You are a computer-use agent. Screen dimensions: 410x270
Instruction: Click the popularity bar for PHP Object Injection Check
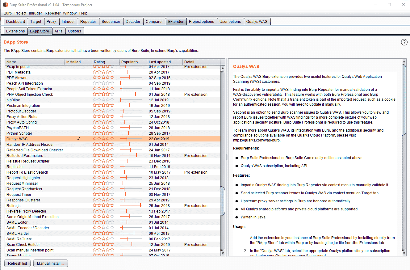pyautogui.click(x=131, y=95)
